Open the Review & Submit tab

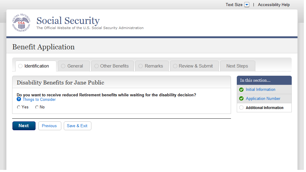pos(195,66)
